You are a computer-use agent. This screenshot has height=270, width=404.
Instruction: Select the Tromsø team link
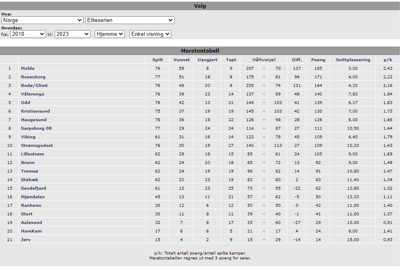pyautogui.click(x=30, y=171)
